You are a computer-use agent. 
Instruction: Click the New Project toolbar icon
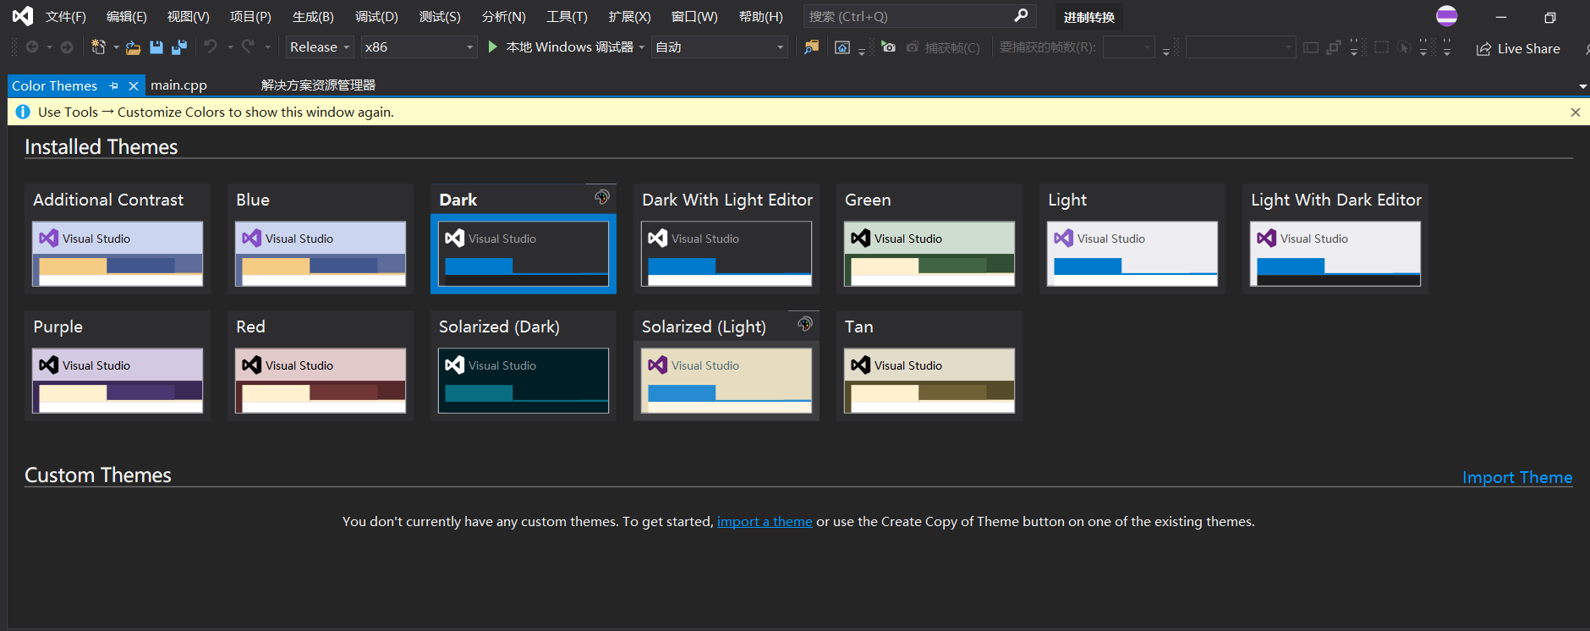click(99, 47)
